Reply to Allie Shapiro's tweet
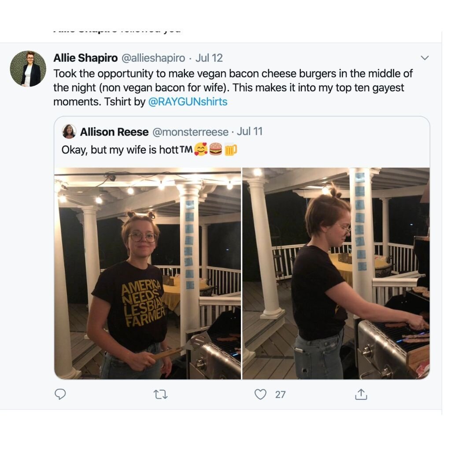The width and height of the screenshot is (451, 451). point(60,394)
